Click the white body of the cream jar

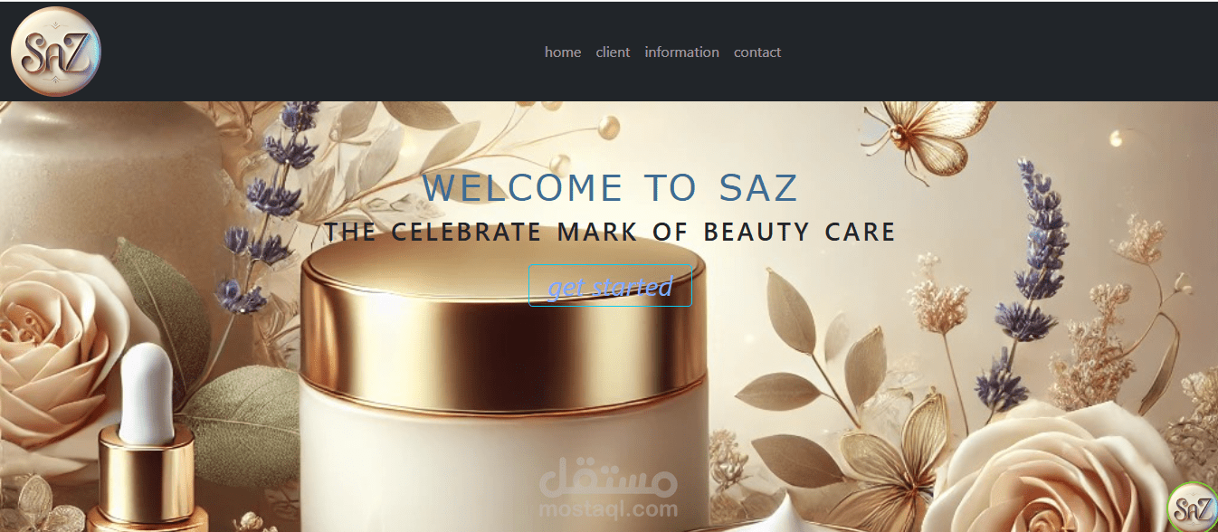[x=503, y=461]
